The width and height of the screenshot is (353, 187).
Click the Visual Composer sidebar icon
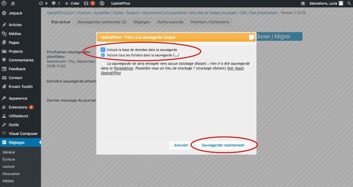(4, 134)
